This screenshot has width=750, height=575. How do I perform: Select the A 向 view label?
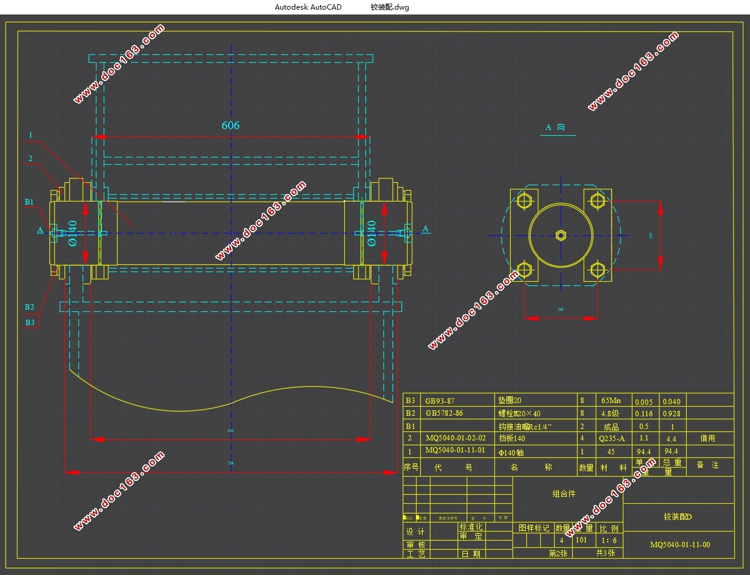pyautogui.click(x=555, y=127)
